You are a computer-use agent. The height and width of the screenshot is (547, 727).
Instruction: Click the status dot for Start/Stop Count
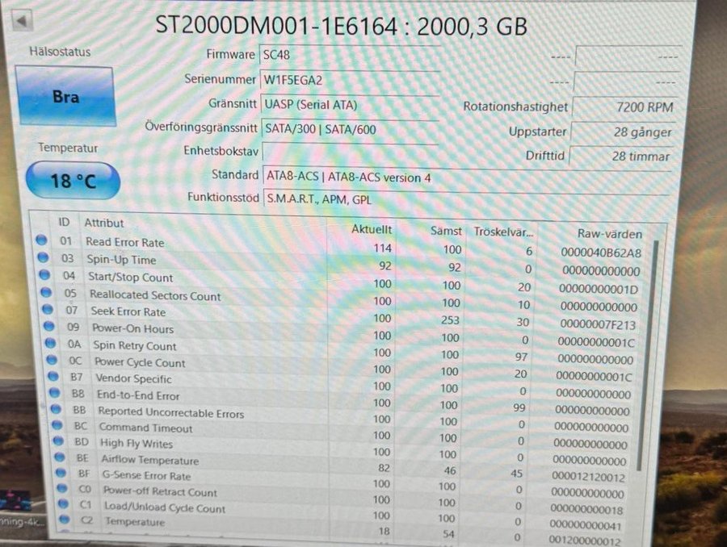(x=44, y=274)
